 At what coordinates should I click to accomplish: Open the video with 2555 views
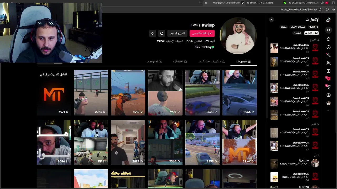coord(202,142)
